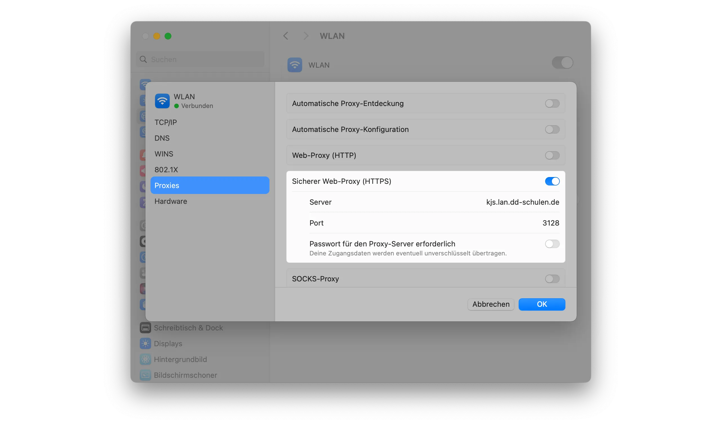The width and height of the screenshot is (721, 424).
Task: Enable Automatische Proxy-Konfiguration switch
Action: coord(552,129)
